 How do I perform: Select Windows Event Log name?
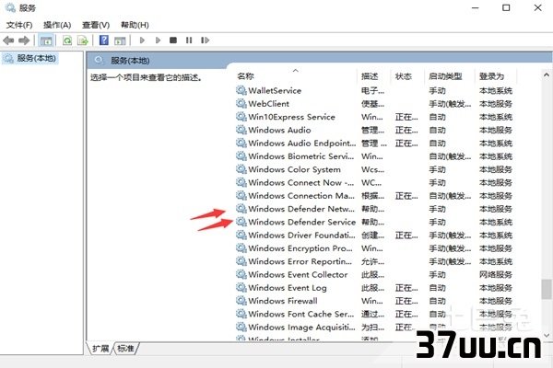click(x=288, y=288)
